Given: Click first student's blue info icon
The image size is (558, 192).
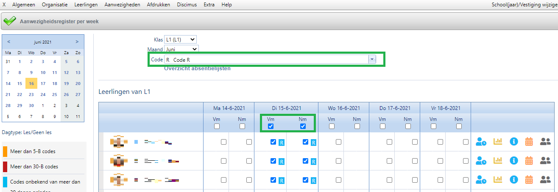Looking at the screenshot, I should 513,142.
